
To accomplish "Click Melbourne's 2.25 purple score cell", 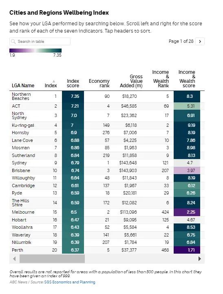I will pos(187,212).
